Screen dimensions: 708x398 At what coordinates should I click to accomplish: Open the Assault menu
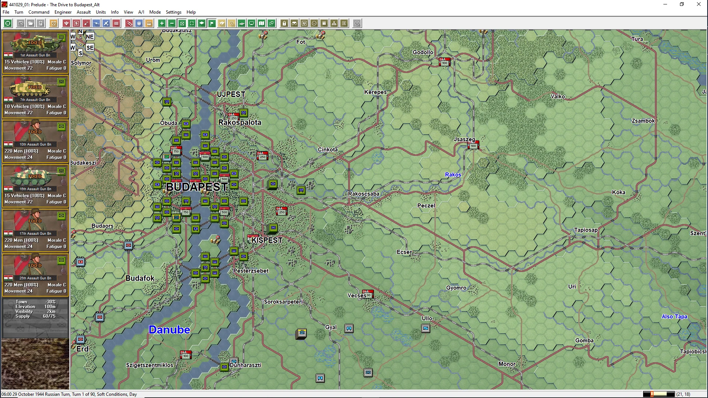coord(84,12)
